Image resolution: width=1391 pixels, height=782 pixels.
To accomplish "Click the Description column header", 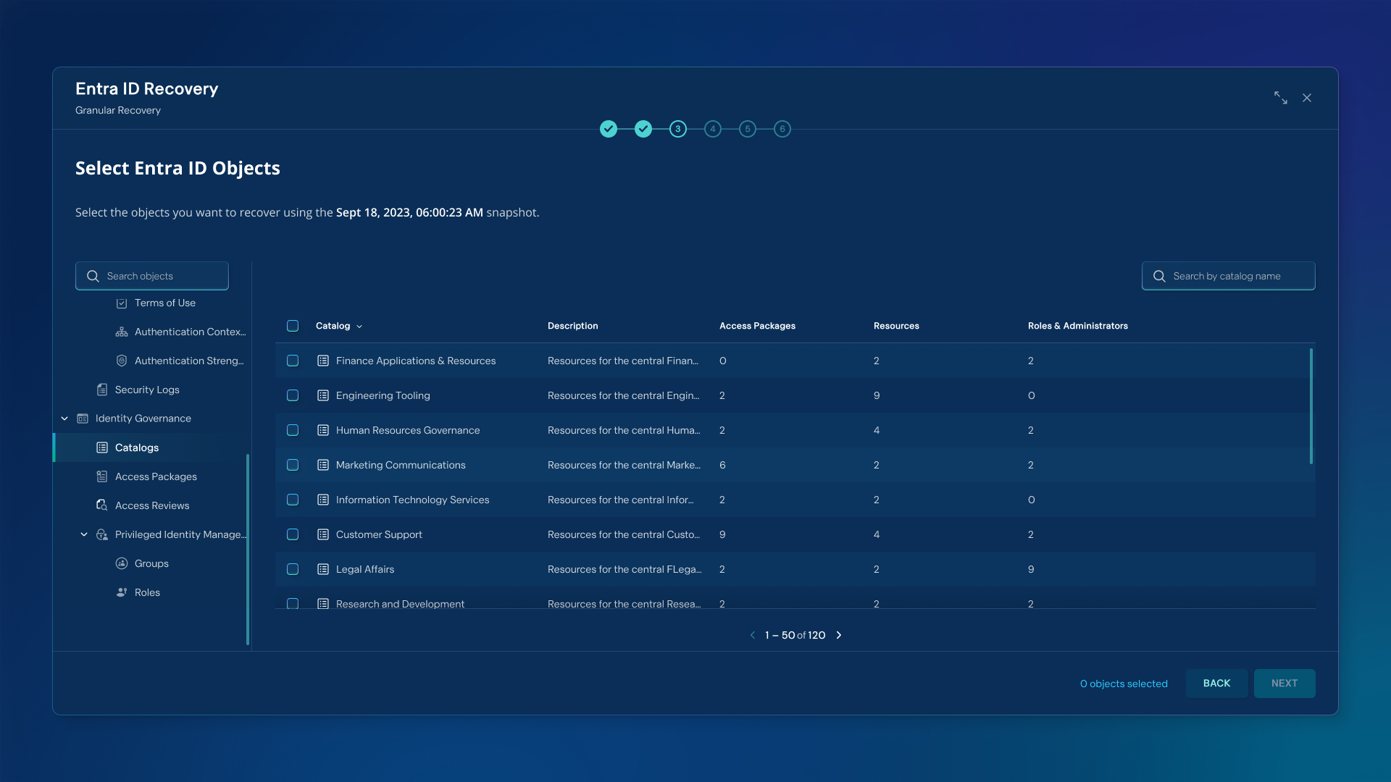I will (572, 327).
